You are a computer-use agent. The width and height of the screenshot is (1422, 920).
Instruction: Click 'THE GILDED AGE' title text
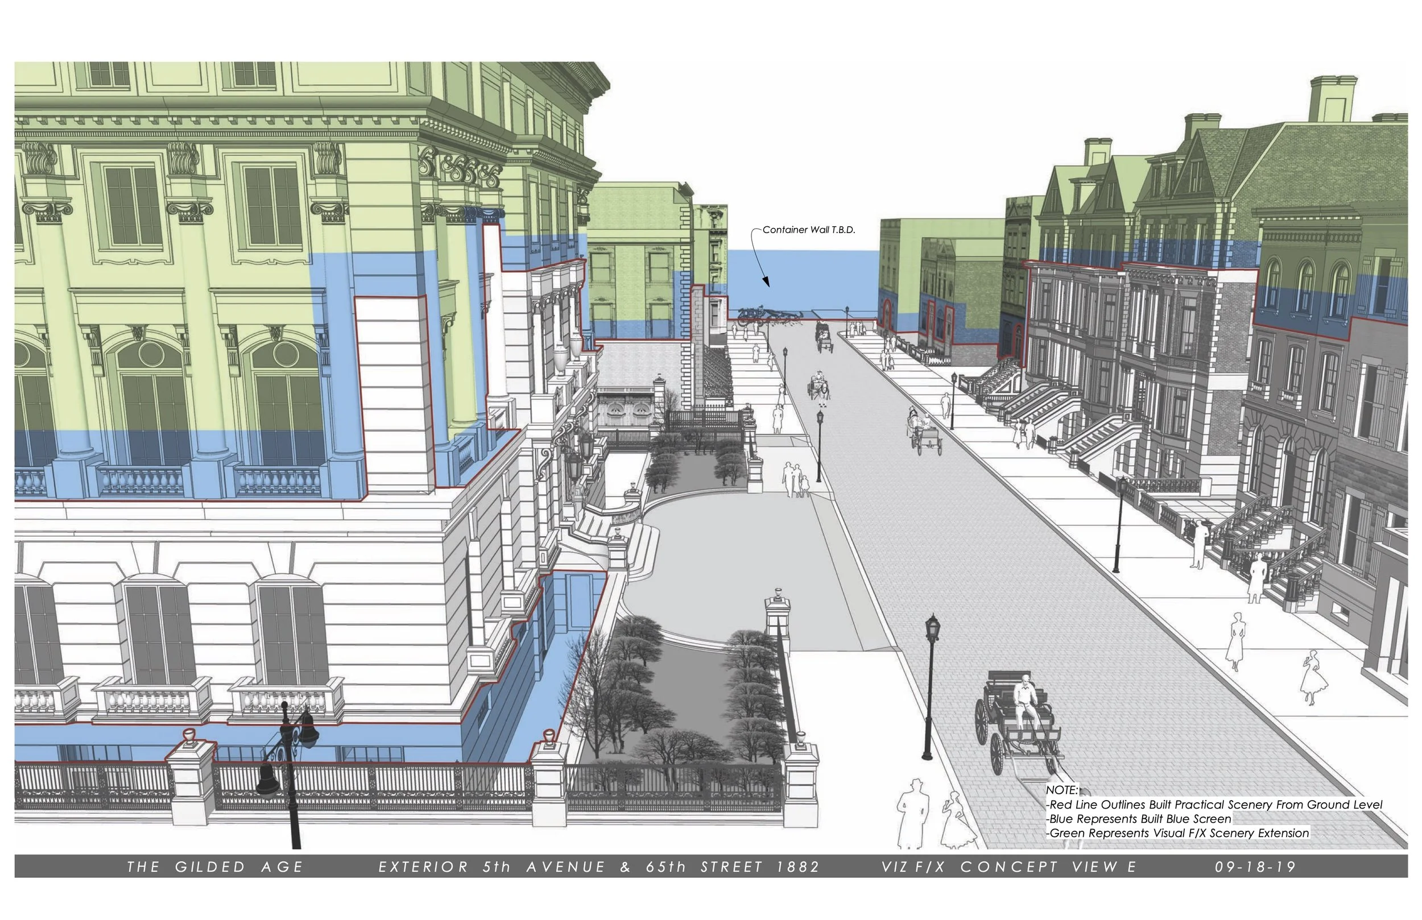[x=215, y=867]
